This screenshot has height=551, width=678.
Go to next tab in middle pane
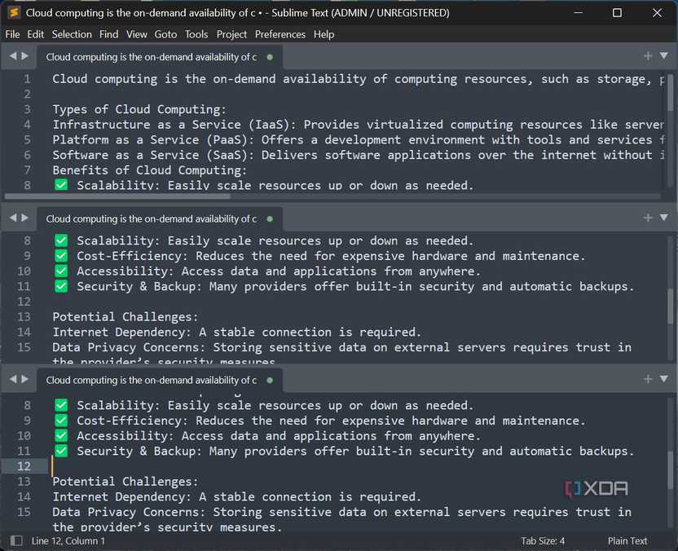point(25,218)
